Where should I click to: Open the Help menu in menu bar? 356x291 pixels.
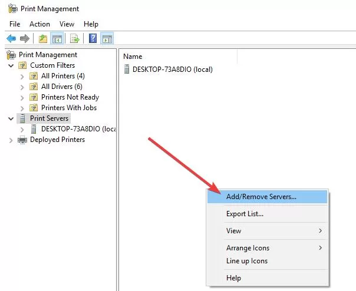[x=91, y=24]
